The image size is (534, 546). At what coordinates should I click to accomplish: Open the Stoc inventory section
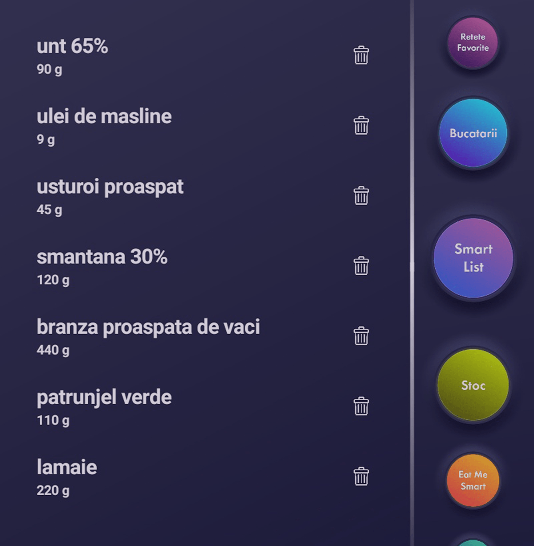point(473,385)
